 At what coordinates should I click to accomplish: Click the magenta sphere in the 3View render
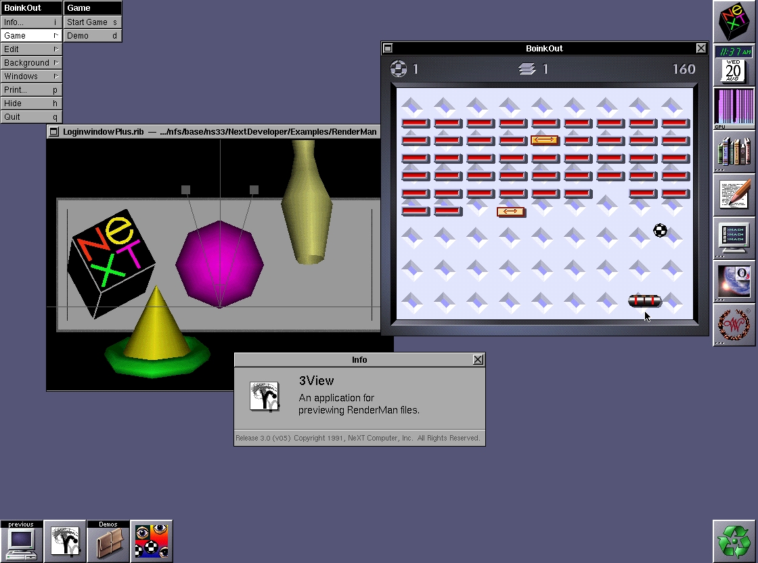[x=219, y=264]
